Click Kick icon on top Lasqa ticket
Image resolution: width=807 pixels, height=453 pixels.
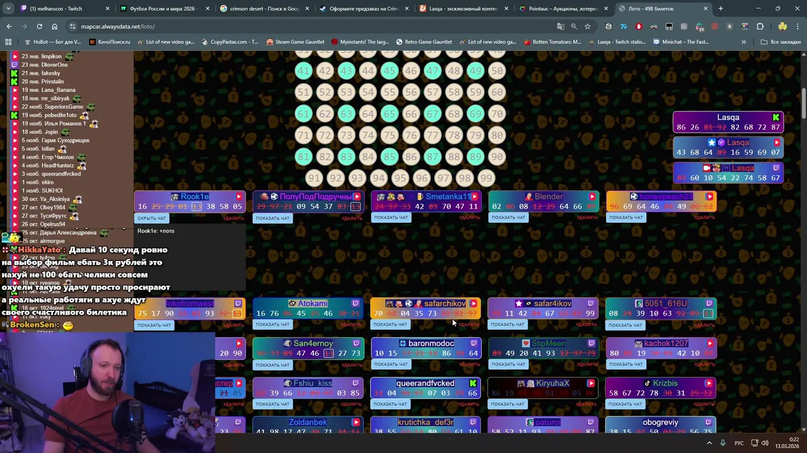pyautogui.click(x=776, y=118)
